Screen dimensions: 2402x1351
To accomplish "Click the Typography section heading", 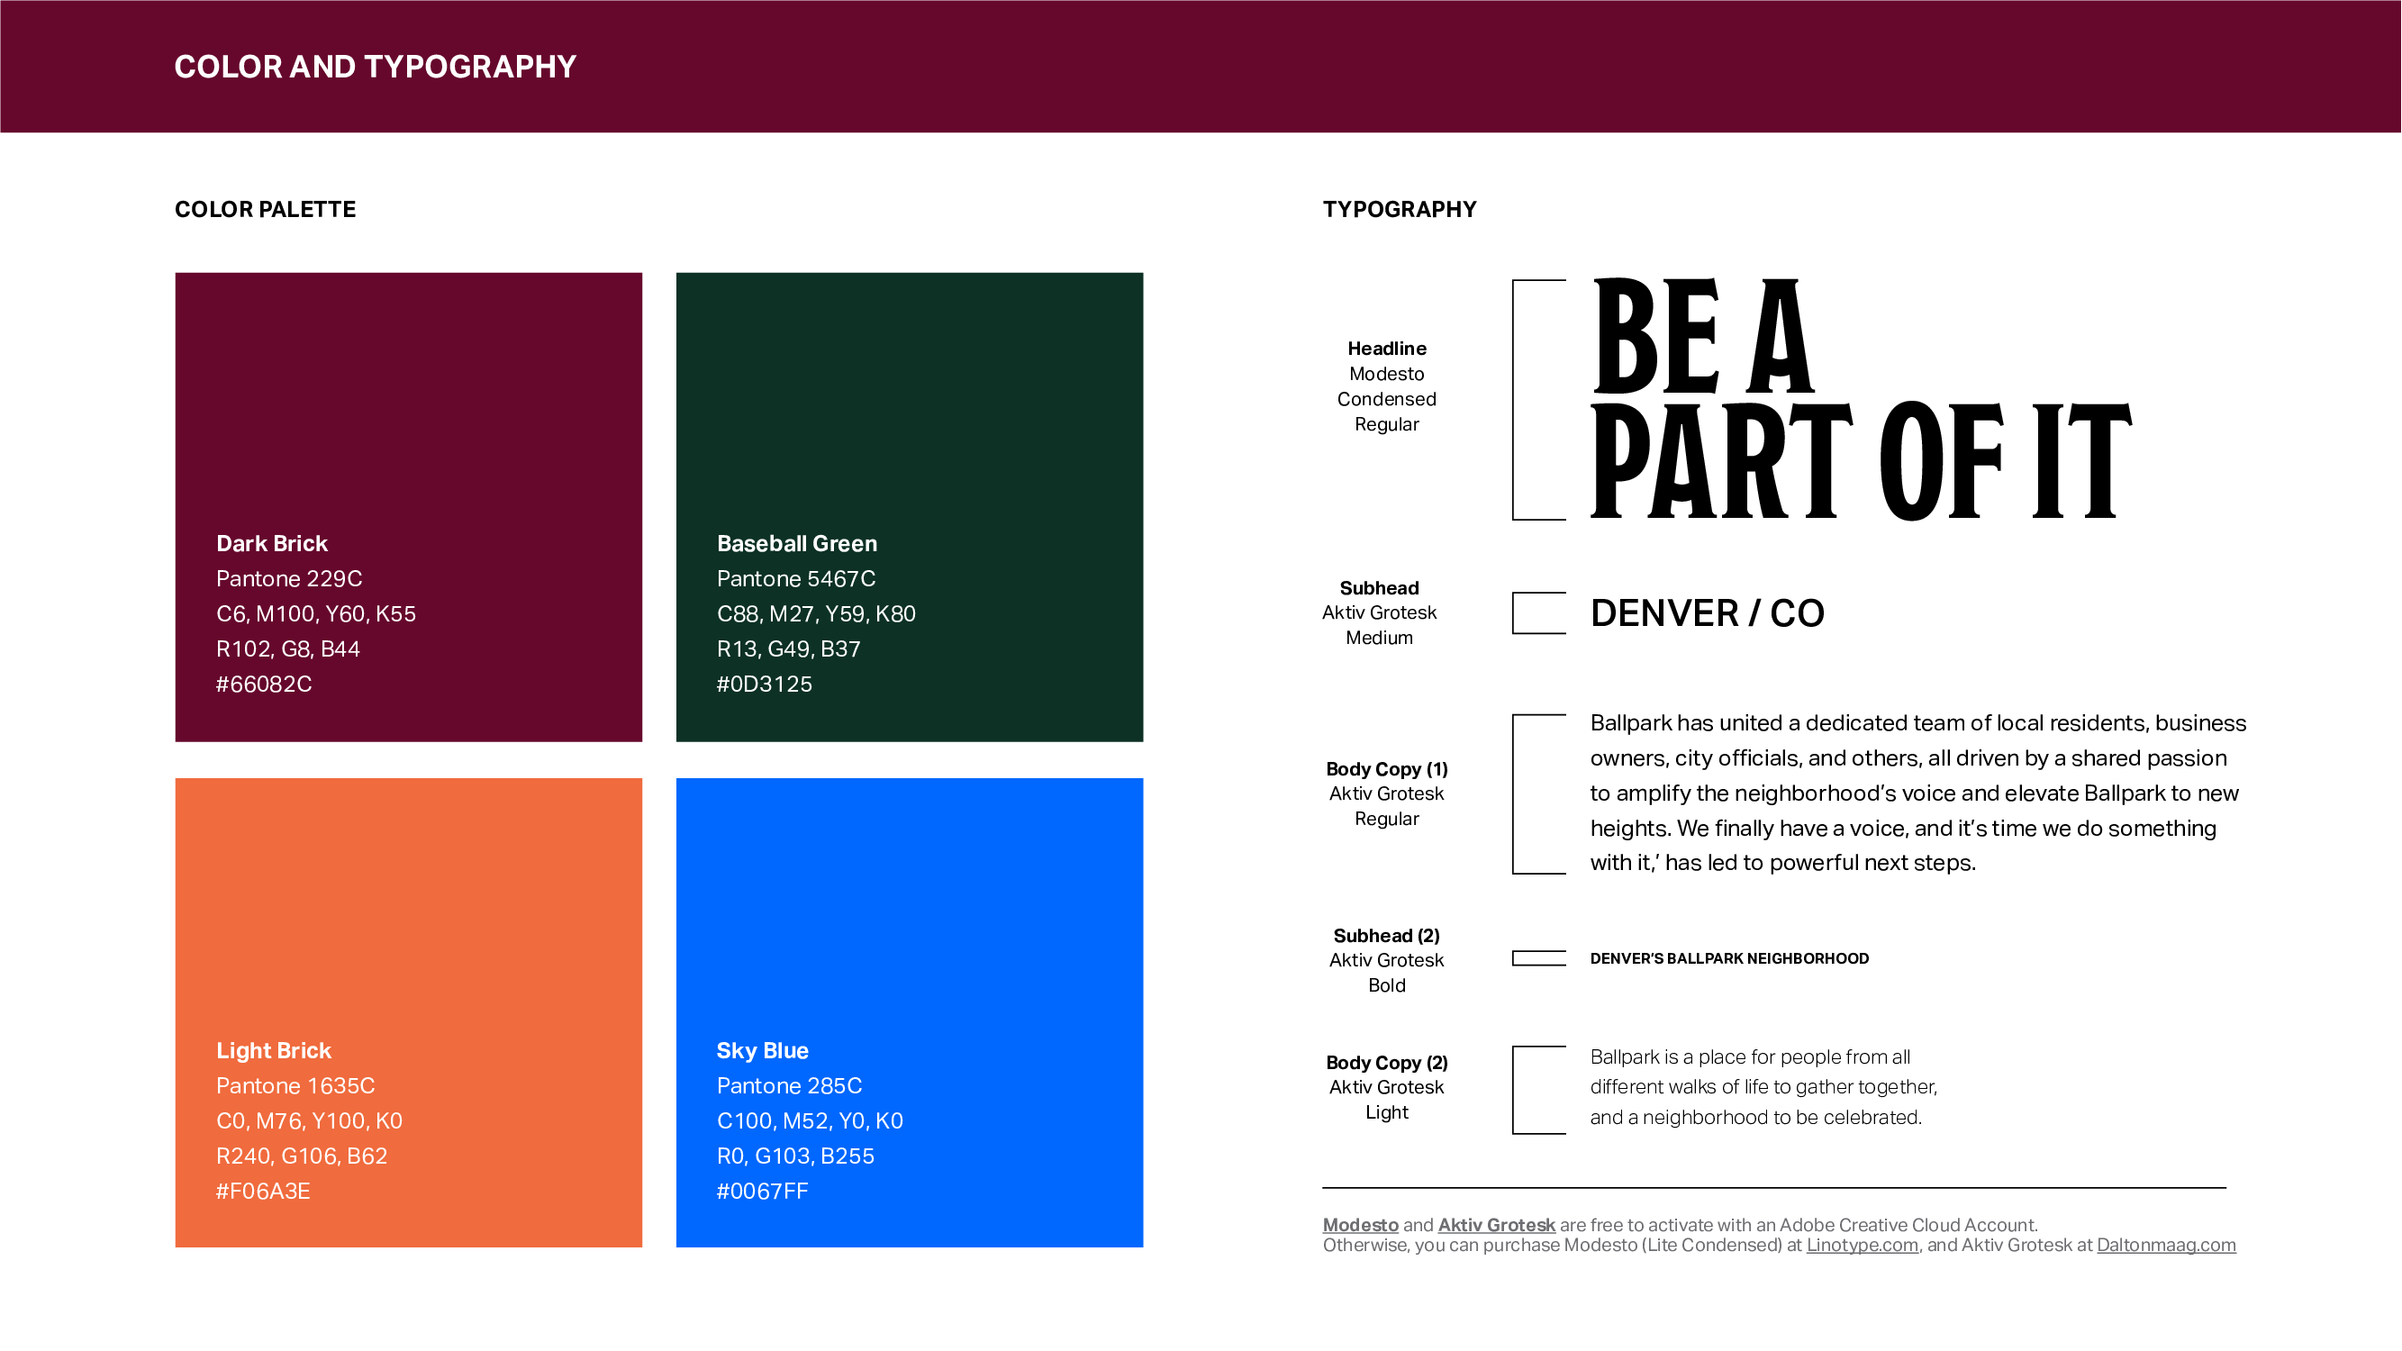I will click(x=1400, y=210).
